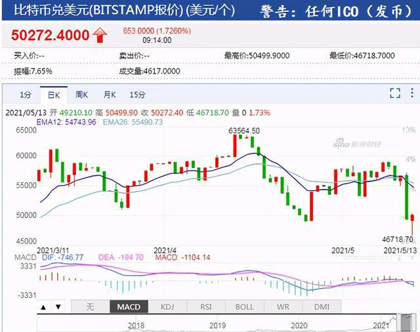
Task: Open the three-dot more options menu
Action: [412, 93]
